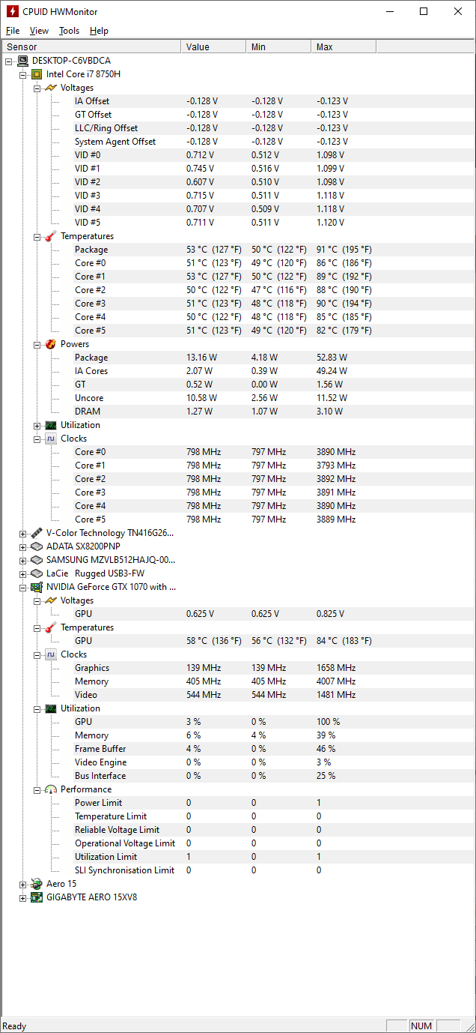Viewport: 476px width, 1033px height.
Task: Open the Tools menu
Action: pyautogui.click(x=69, y=31)
